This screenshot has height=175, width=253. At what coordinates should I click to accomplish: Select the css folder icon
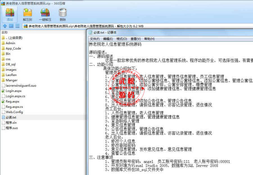(x=3, y=59)
